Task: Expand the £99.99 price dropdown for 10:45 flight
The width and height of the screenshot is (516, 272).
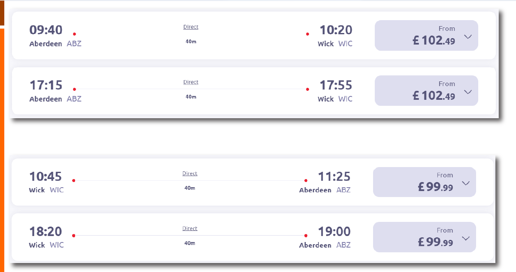Action: point(466,182)
